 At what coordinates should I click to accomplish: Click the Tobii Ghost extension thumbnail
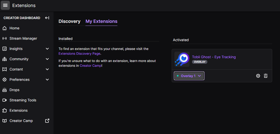pyautogui.click(x=182, y=59)
